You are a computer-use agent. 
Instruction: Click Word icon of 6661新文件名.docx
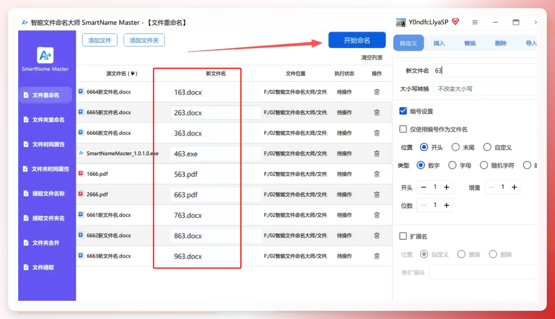[81, 214]
